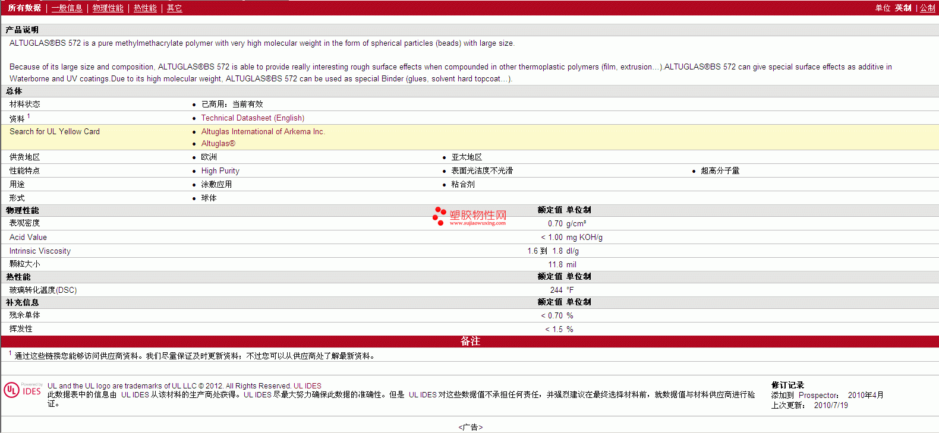Click Search for UL Yellow Card label

coord(55,132)
